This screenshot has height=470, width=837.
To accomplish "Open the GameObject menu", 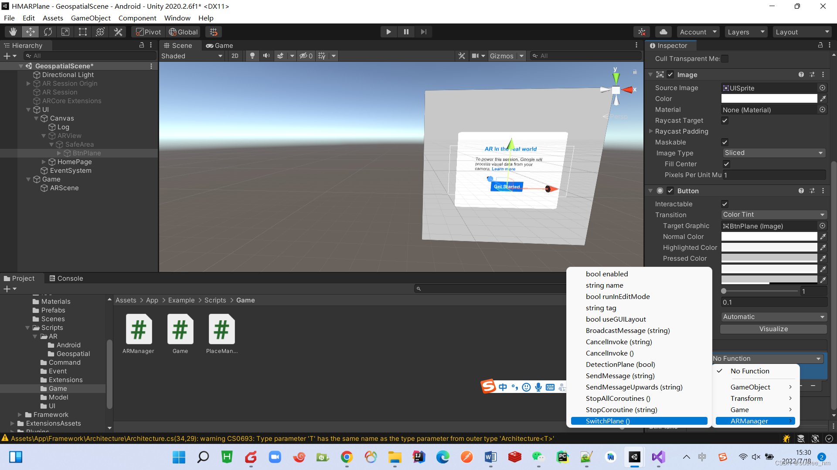I will (x=91, y=18).
